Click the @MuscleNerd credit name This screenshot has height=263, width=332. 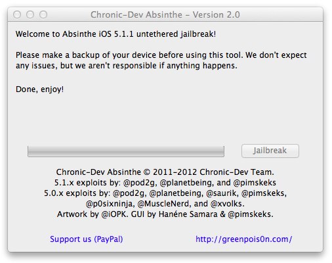pos(164,204)
